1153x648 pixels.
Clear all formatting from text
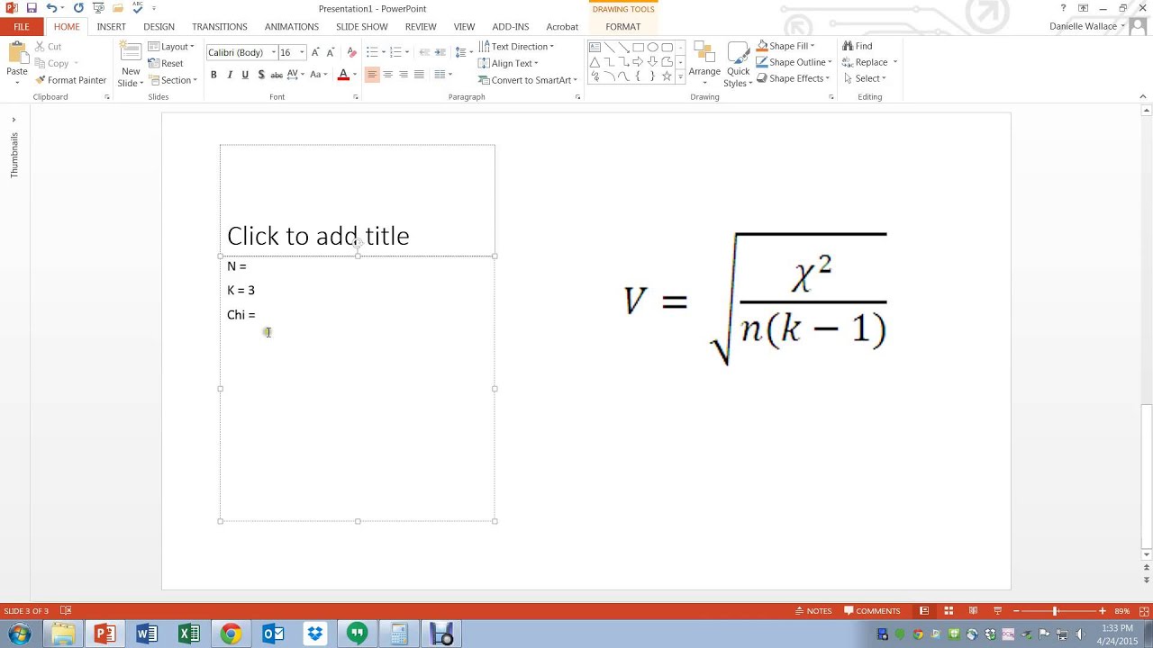(352, 52)
